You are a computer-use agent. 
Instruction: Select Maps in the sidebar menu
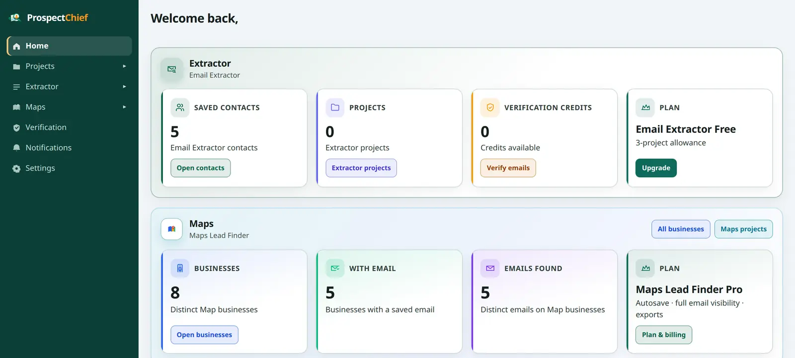click(70, 107)
